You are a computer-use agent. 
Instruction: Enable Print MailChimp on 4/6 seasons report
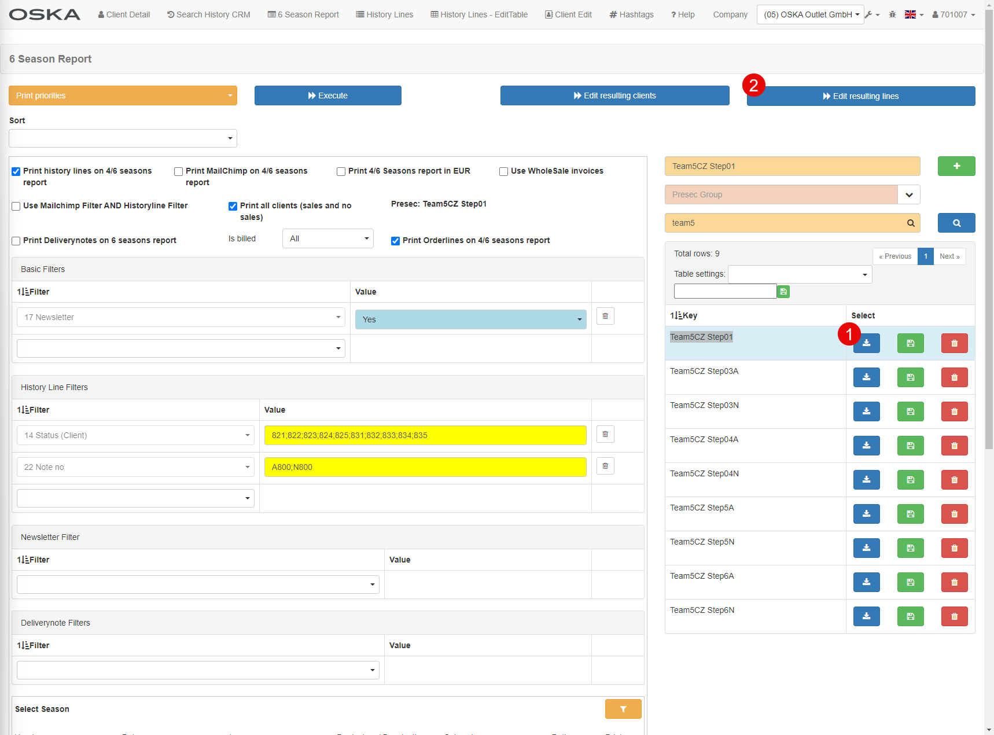(x=179, y=171)
